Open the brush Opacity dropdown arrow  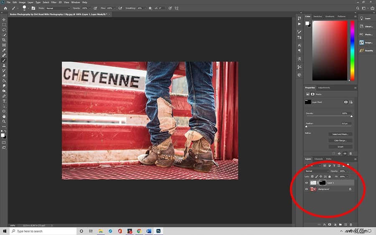pos(90,8)
